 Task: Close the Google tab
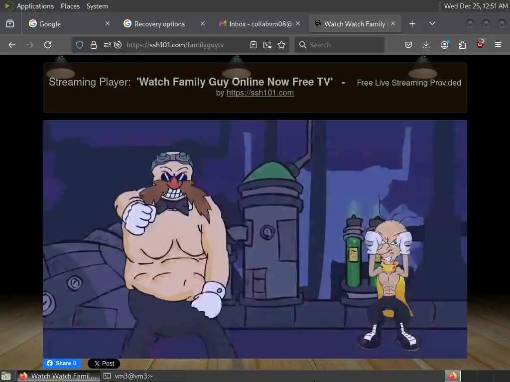click(x=108, y=24)
